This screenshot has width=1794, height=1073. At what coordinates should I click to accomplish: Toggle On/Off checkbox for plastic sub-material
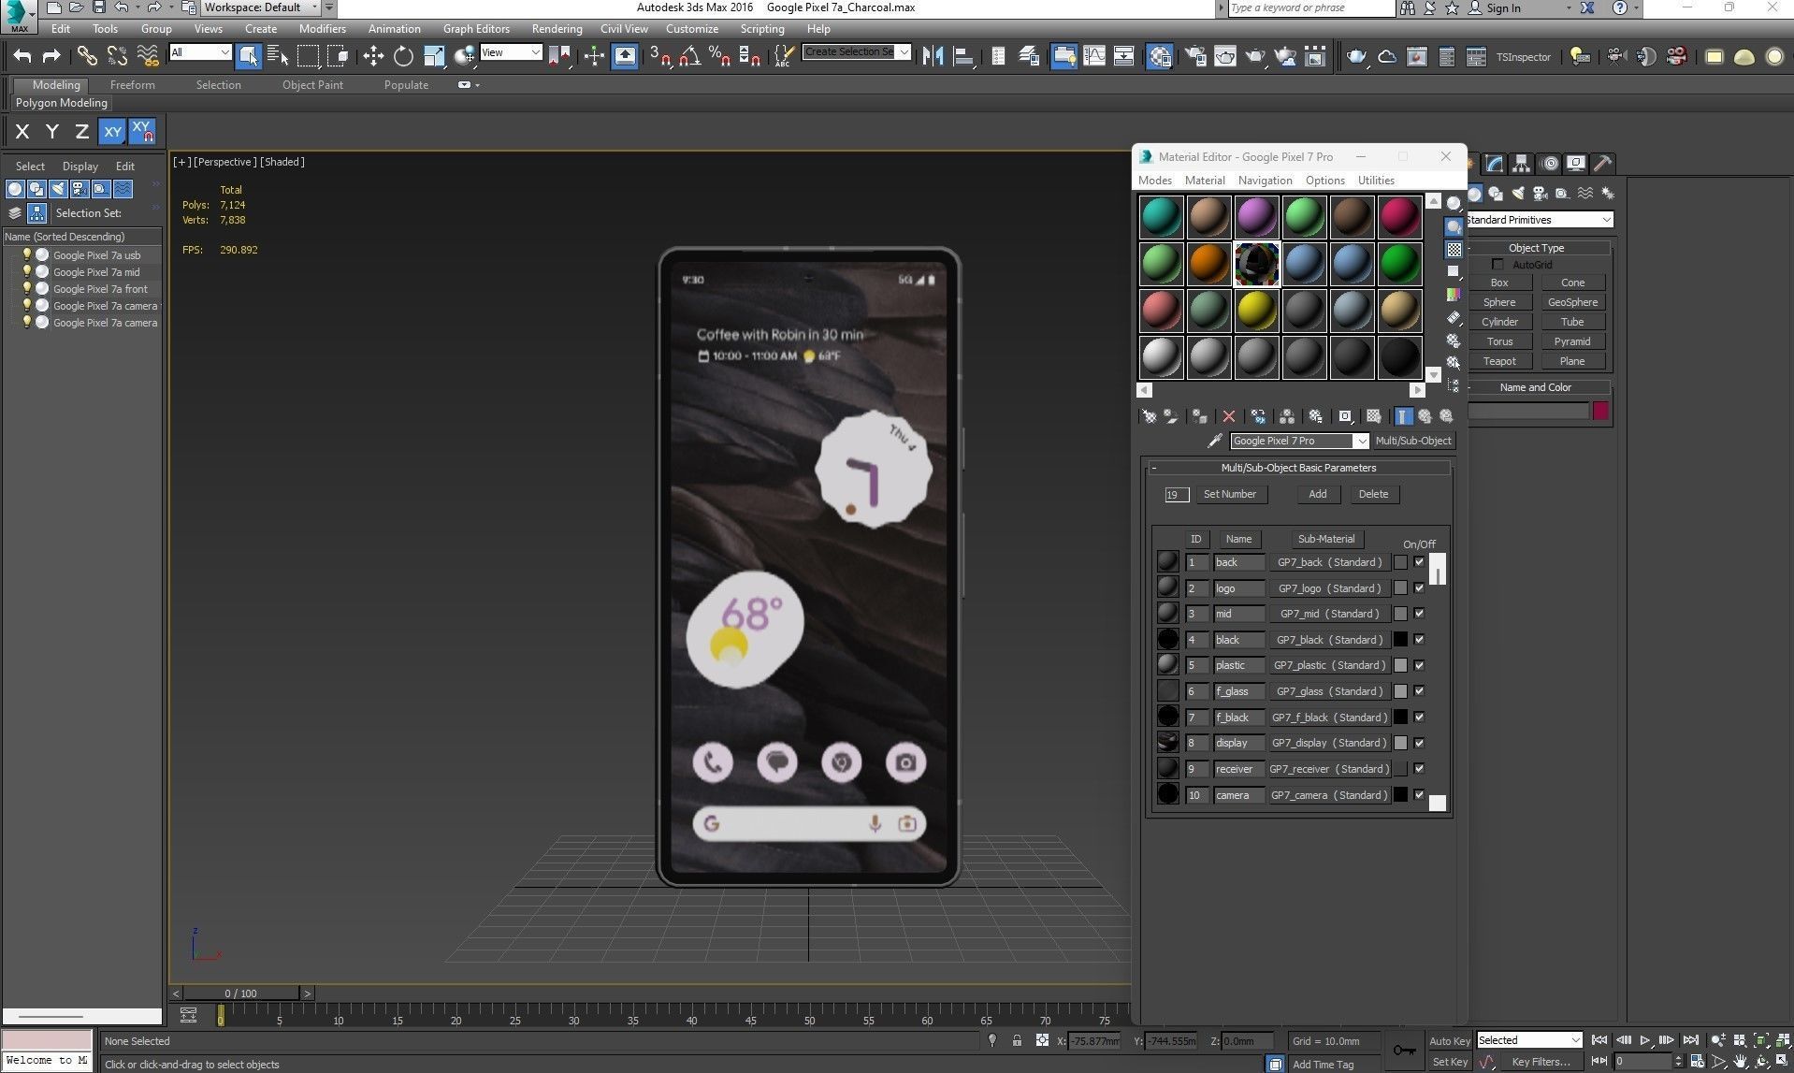tap(1419, 665)
